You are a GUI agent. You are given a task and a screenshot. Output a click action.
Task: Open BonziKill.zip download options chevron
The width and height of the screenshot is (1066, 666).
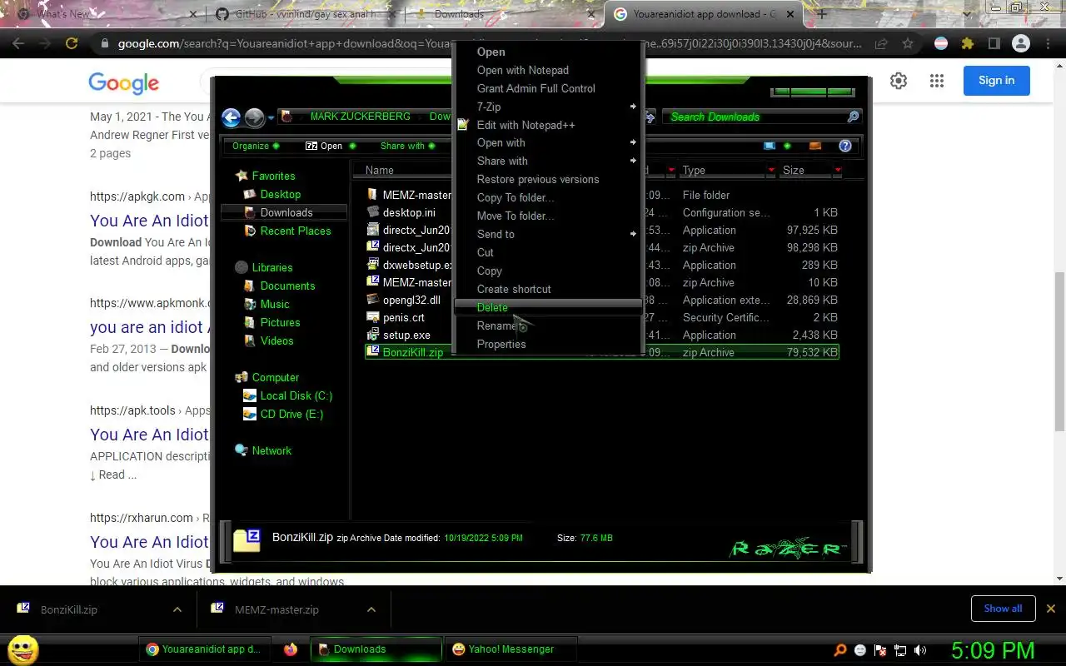click(x=177, y=609)
